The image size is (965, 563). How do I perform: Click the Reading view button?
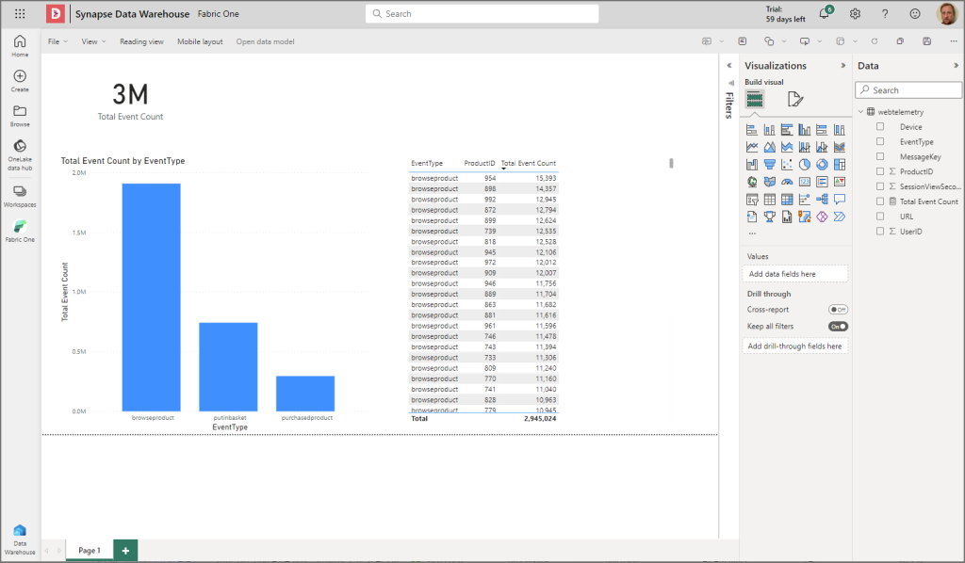click(141, 41)
